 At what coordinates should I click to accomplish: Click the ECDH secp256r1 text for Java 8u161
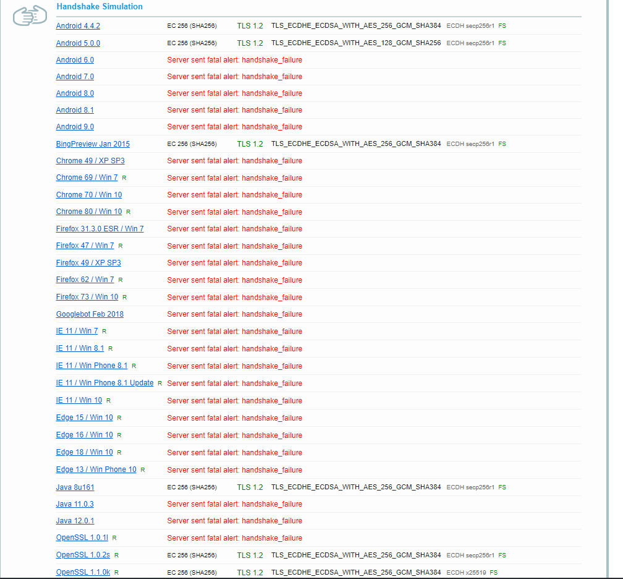[x=470, y=487]
